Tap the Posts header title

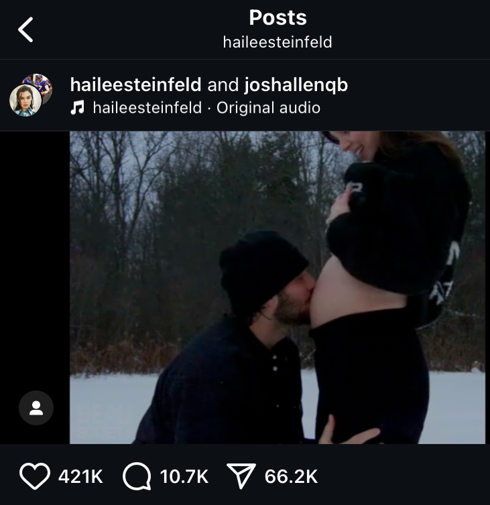278,17
